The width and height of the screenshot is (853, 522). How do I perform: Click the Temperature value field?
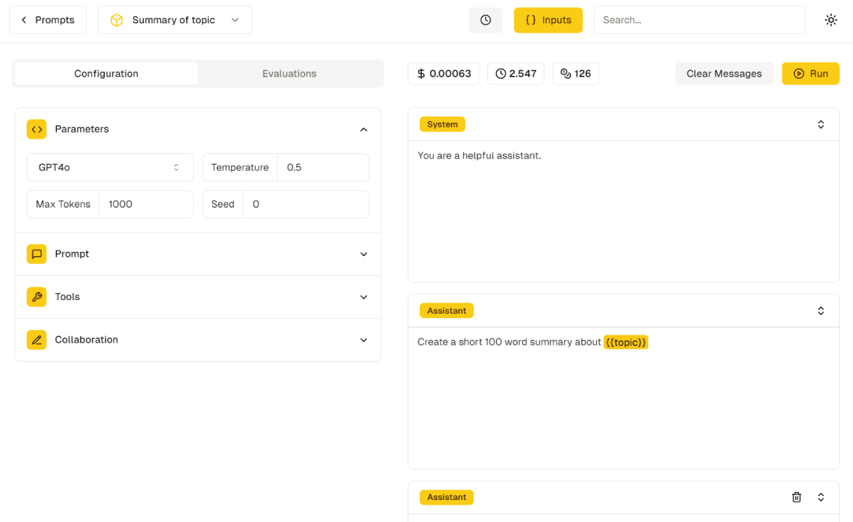coord(323,167)
